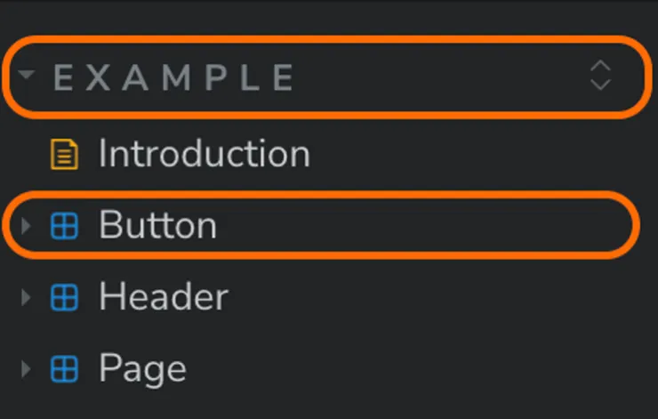
Task: Expand the Header component arrow
Action: [26, 298]
